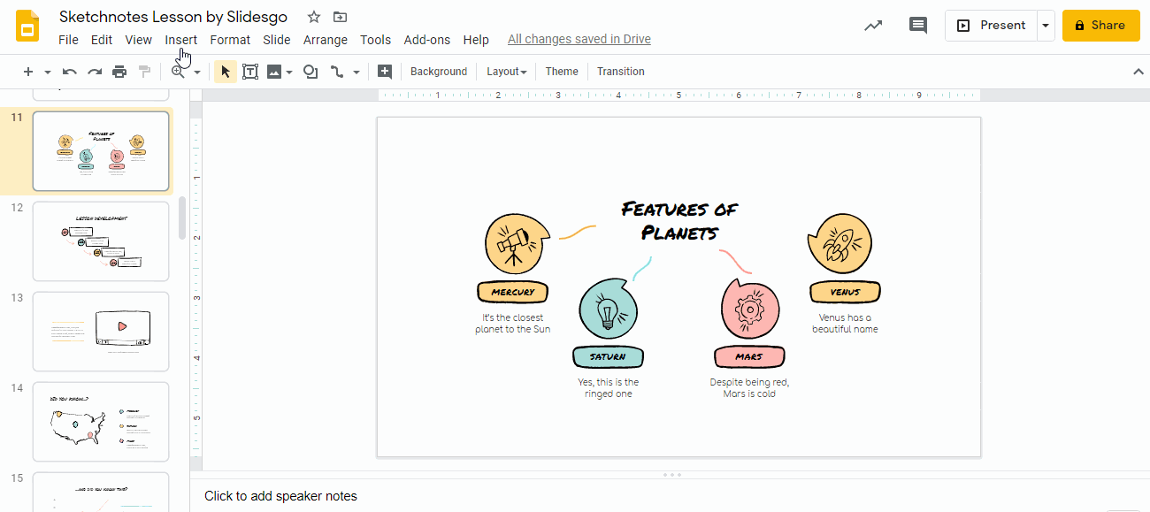The width and height of the screenshot is (1150, 512).
Task: Click text "Yes, this is the ringed one"
Action: tap(609, 388)
